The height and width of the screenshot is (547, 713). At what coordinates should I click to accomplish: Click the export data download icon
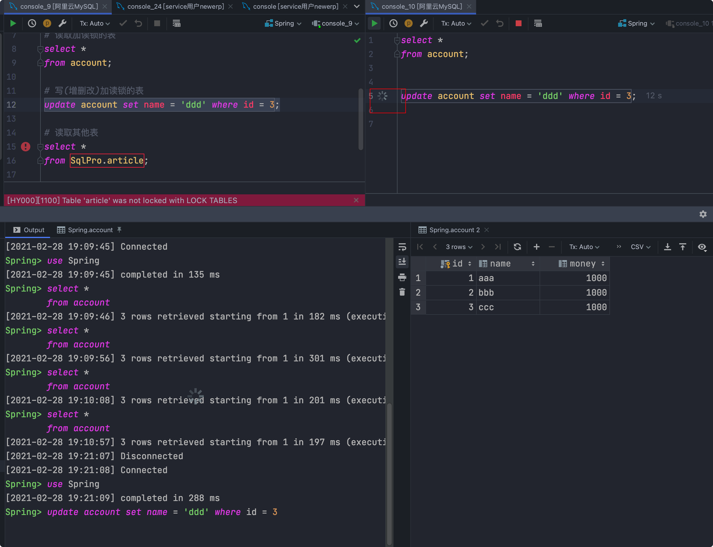(667, 247)
